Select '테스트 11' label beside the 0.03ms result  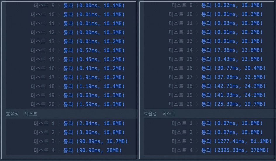pyautogui.click(x=181, y=23)
